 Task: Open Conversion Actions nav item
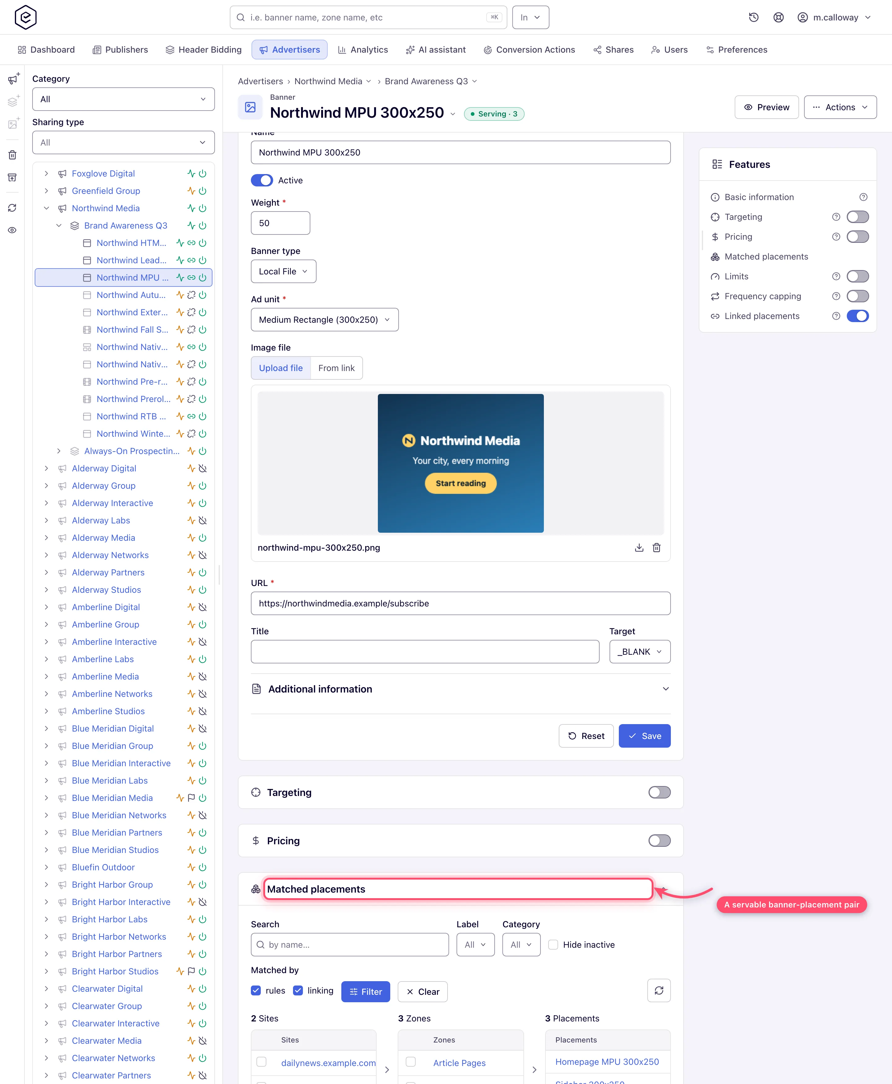click(x=529, y=50)
